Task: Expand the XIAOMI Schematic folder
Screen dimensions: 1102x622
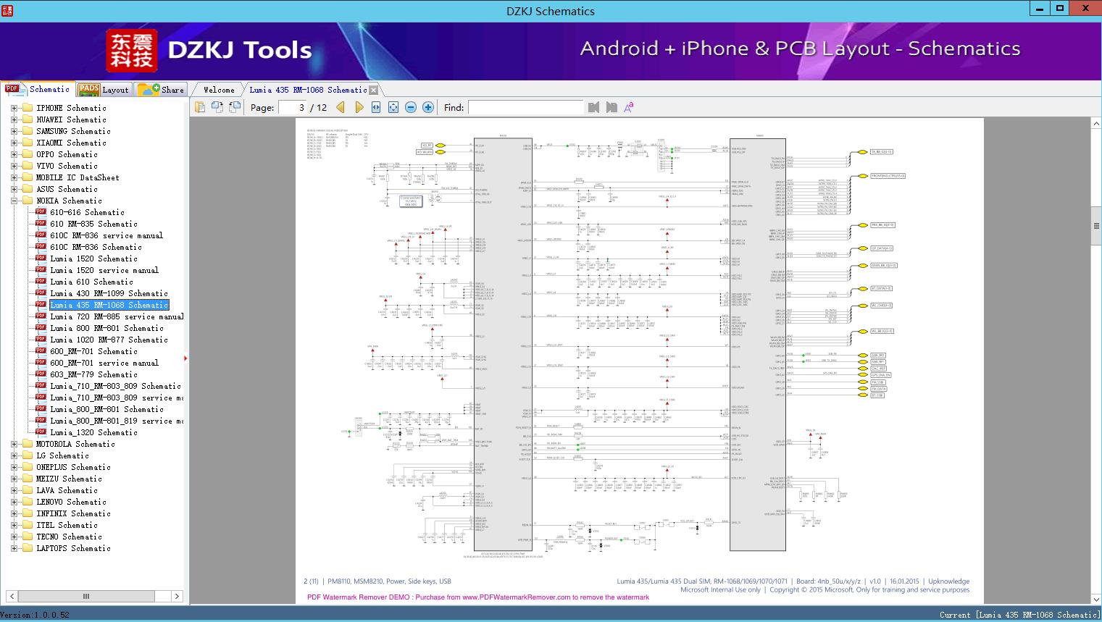Action: click(x=14, y=143)
